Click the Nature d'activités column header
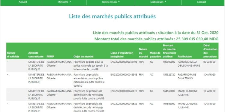 (x=13, y=55)
